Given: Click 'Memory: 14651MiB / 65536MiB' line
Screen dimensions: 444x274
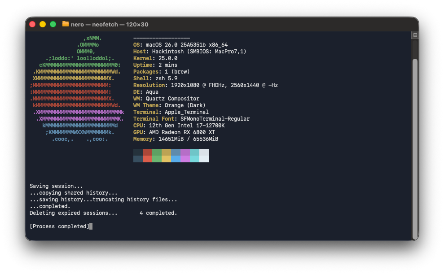Looking at the screenshot, I should pyautogui.click(x=176, y=139).
